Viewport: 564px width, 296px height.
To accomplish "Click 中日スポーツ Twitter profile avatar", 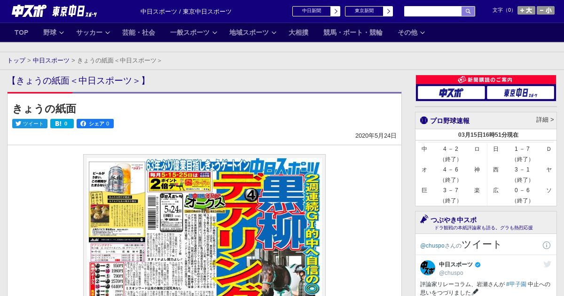I will tap(428, 268).
